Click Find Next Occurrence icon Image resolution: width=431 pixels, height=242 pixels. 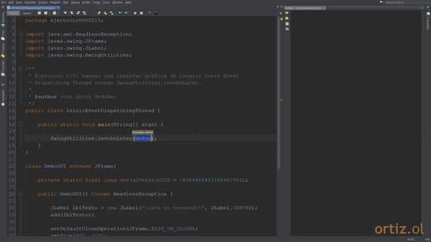click(x=78, y=13)
